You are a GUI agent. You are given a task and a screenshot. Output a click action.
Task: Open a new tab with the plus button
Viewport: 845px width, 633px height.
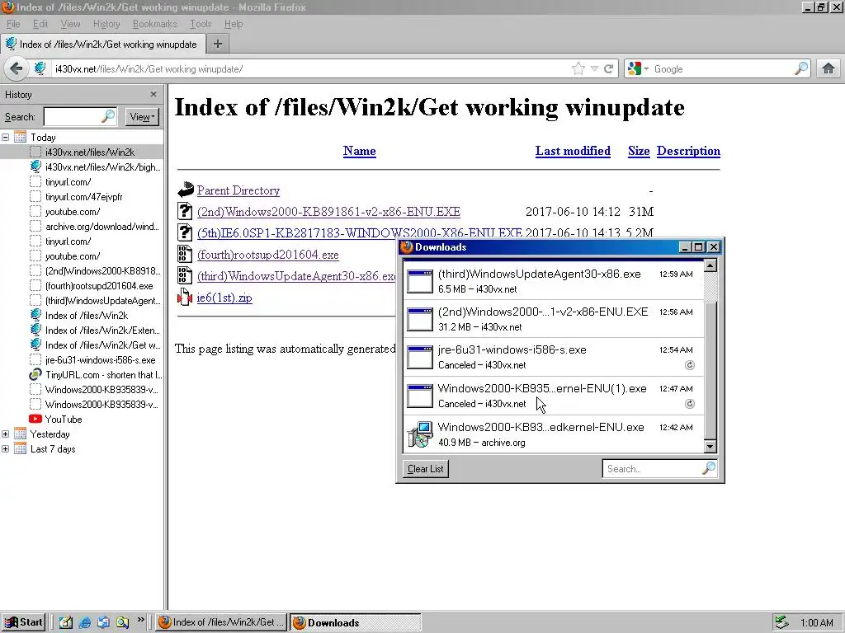pos(218,44)
